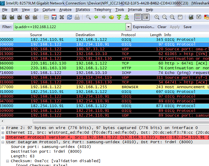This screenshot has width=209, height=166.
Task: Open the File menu
Action: 5,10
